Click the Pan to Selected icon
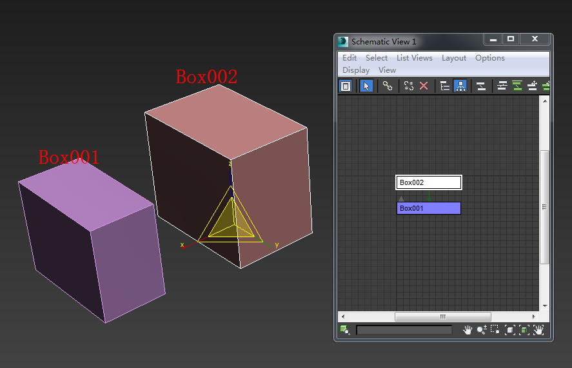 point(538,330)
